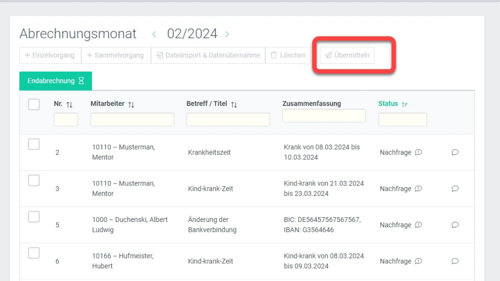Switch to the Endabrechnung tab
Screen dimensions: 500x281
click(x=55, y=80)
